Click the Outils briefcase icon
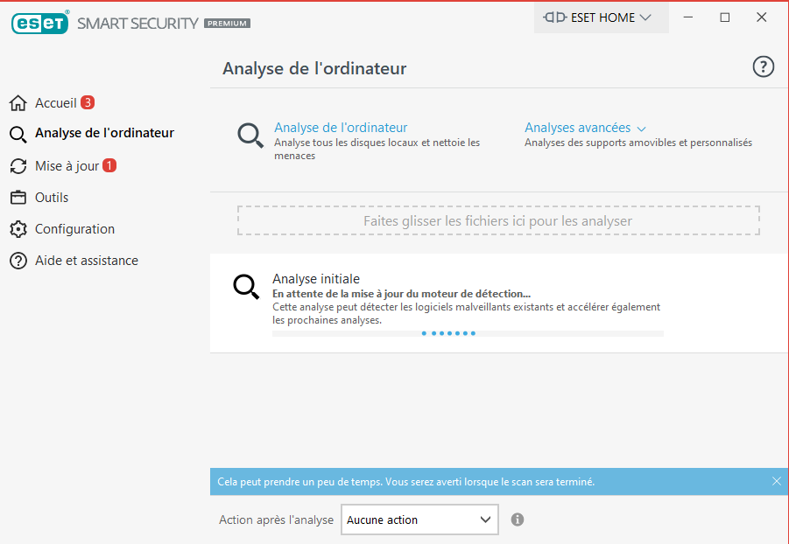Image resolution: width=789 pixels, height=544 pixels. point(18,198)
